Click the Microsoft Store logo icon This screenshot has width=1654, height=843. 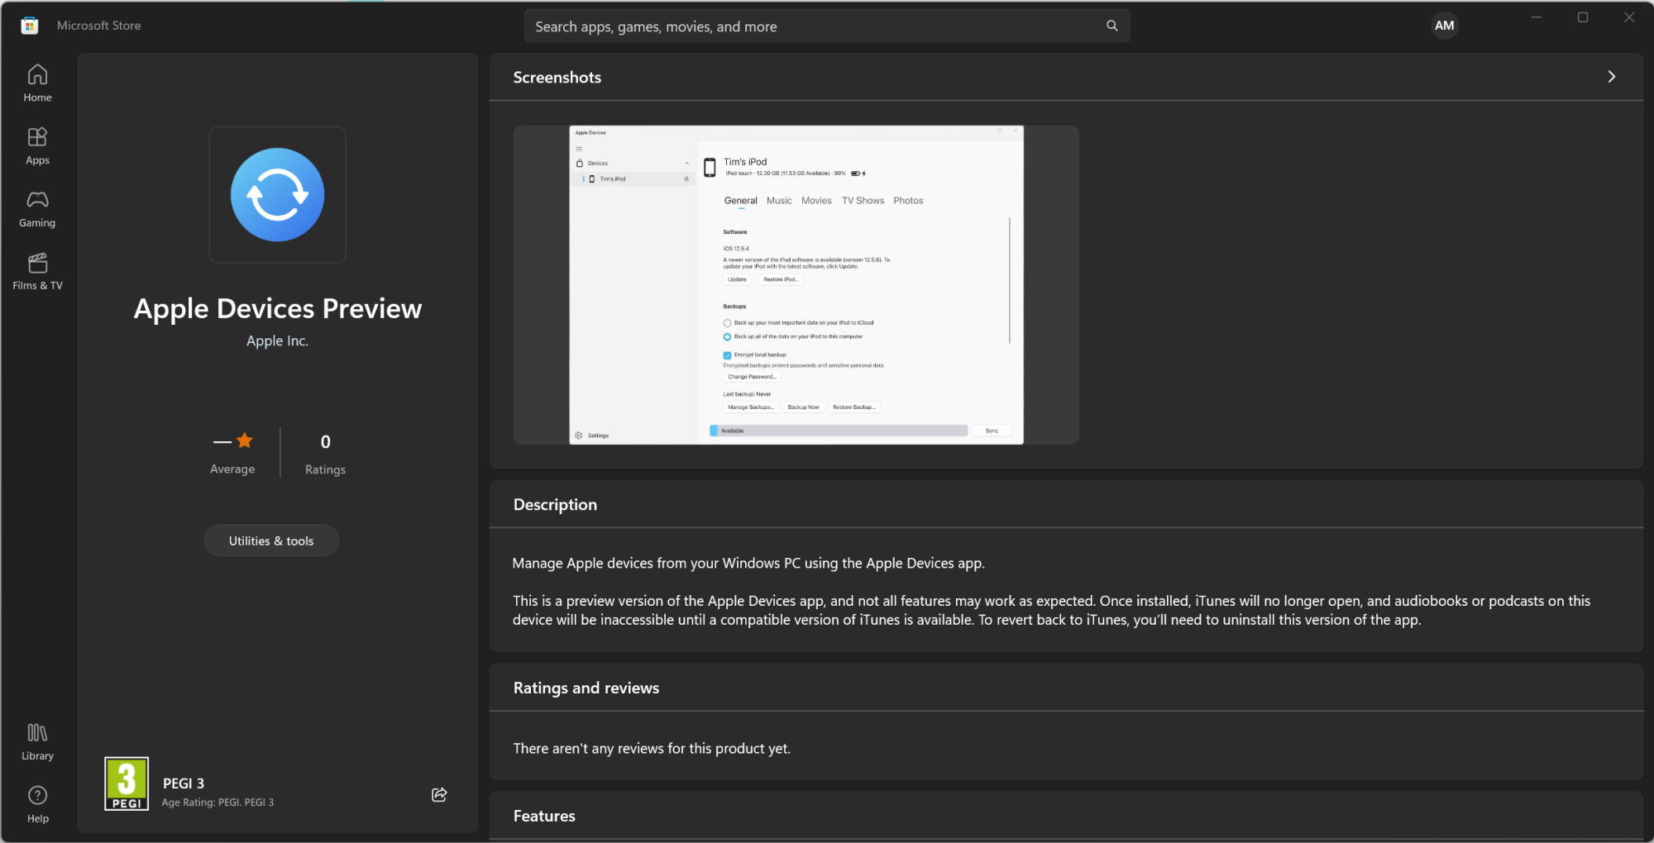click(30, 26)
